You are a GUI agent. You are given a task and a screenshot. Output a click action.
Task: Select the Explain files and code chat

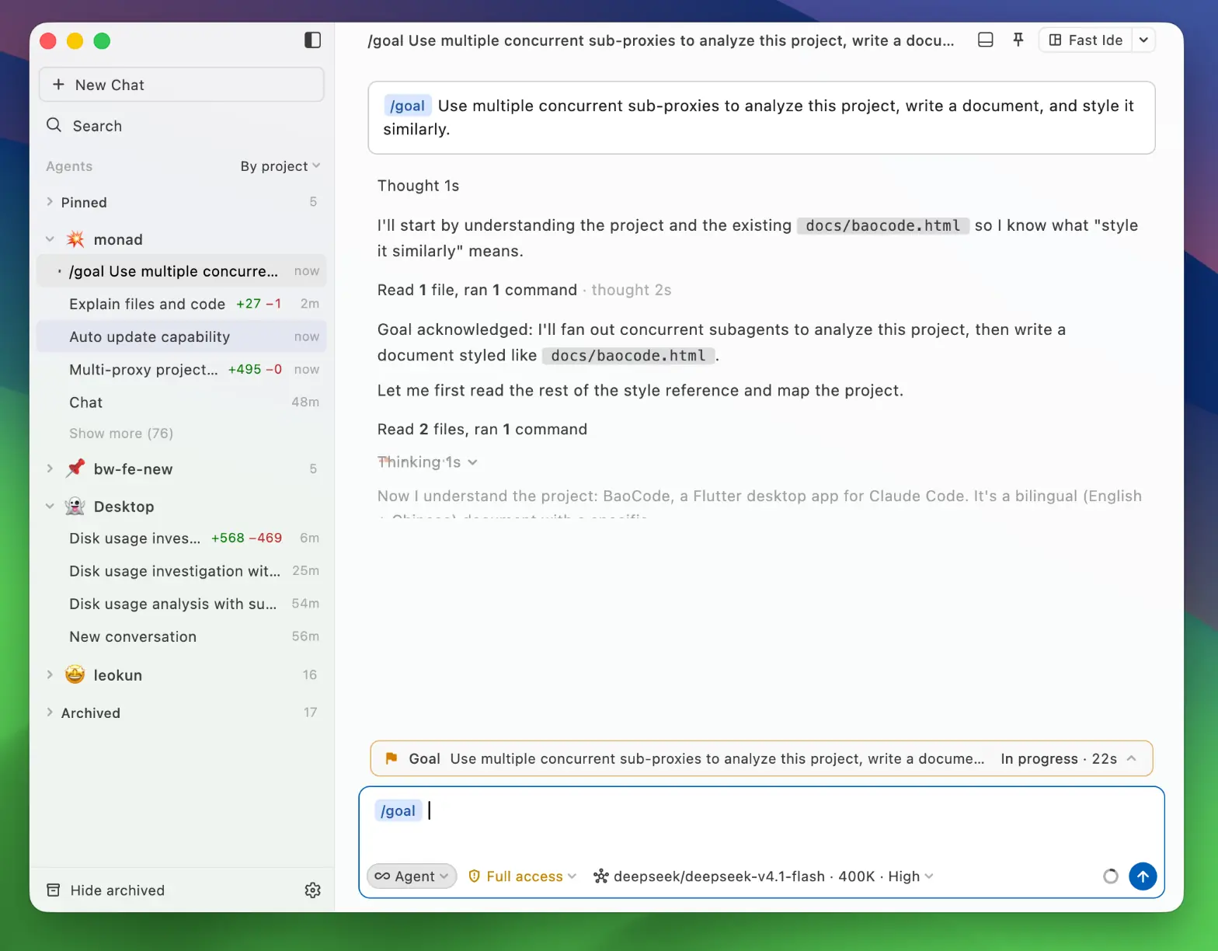pyautogui.click(x=182, y=304)
